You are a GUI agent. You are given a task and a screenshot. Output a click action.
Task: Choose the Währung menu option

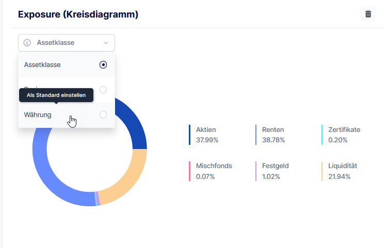[x=38, y=115]
